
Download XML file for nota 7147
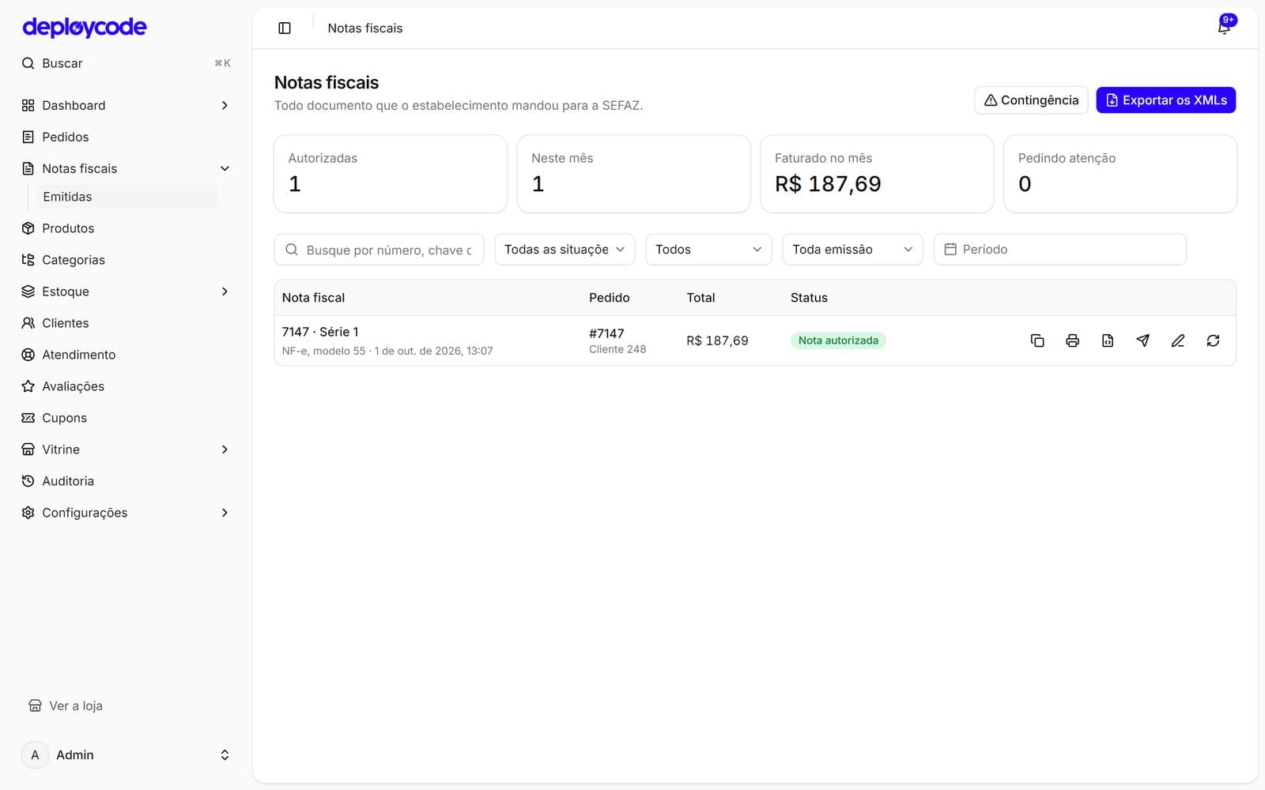[1108, 340]
